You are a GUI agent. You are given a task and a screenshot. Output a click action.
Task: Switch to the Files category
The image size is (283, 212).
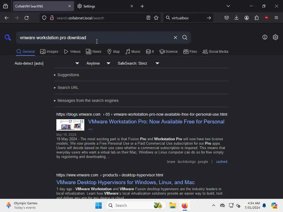click(x=190, y=52)
